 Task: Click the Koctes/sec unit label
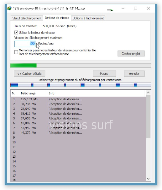pos(46,44)
